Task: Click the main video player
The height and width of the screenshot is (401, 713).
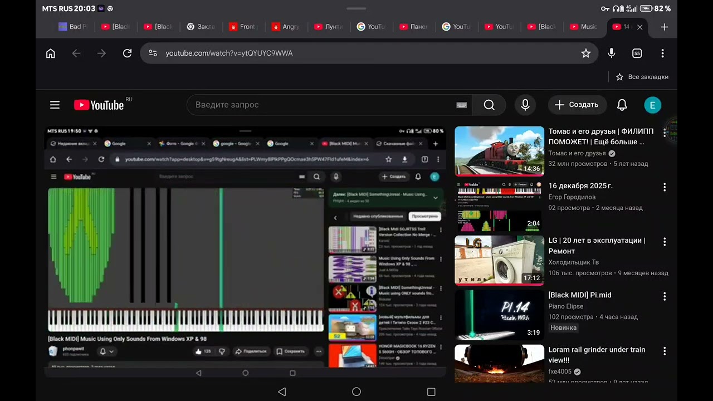Action: pyautogui.click(x=245, y=253)
